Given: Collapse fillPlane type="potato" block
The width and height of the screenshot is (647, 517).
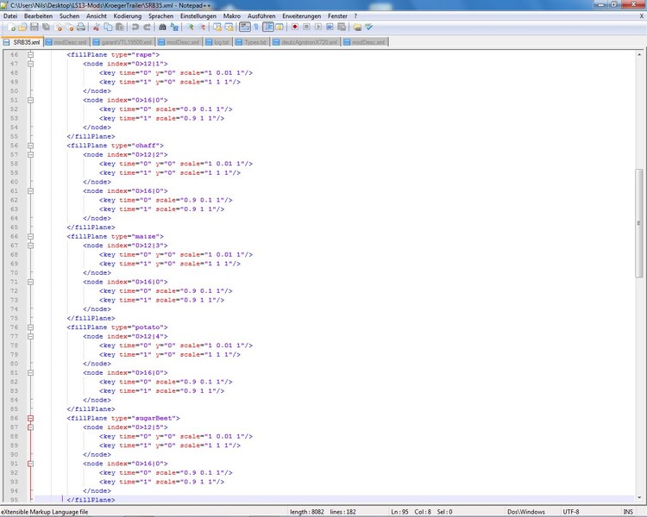Looking at the screenshot, I should pos(30,327).
